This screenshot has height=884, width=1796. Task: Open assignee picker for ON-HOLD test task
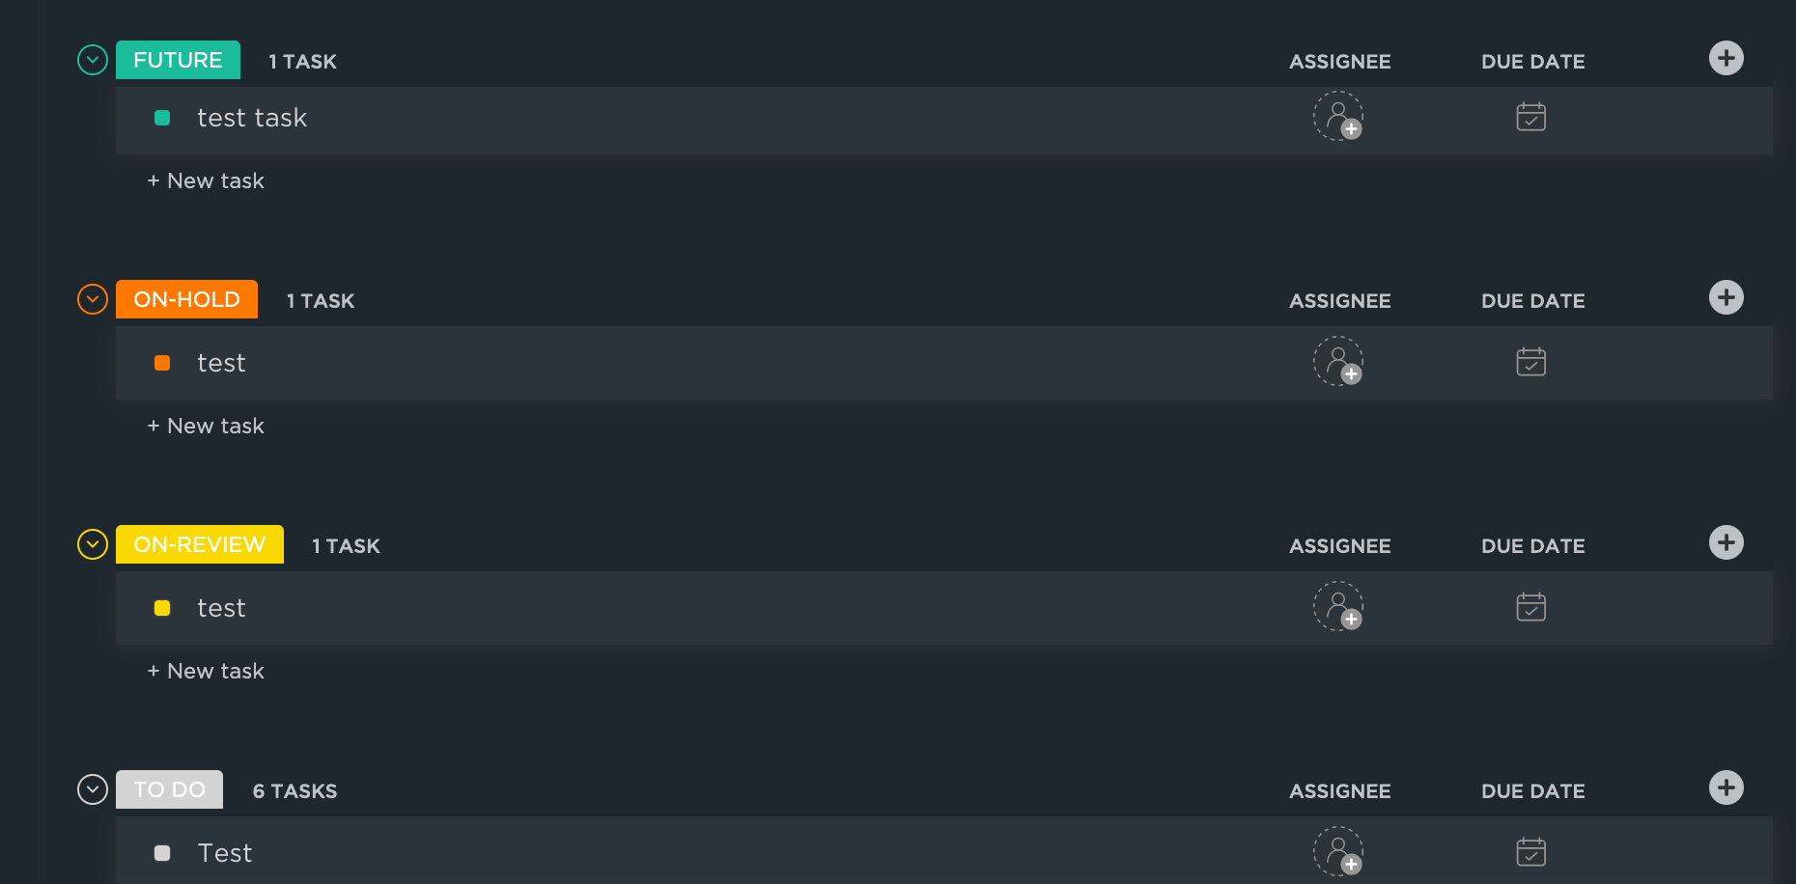click(1338, 362)
